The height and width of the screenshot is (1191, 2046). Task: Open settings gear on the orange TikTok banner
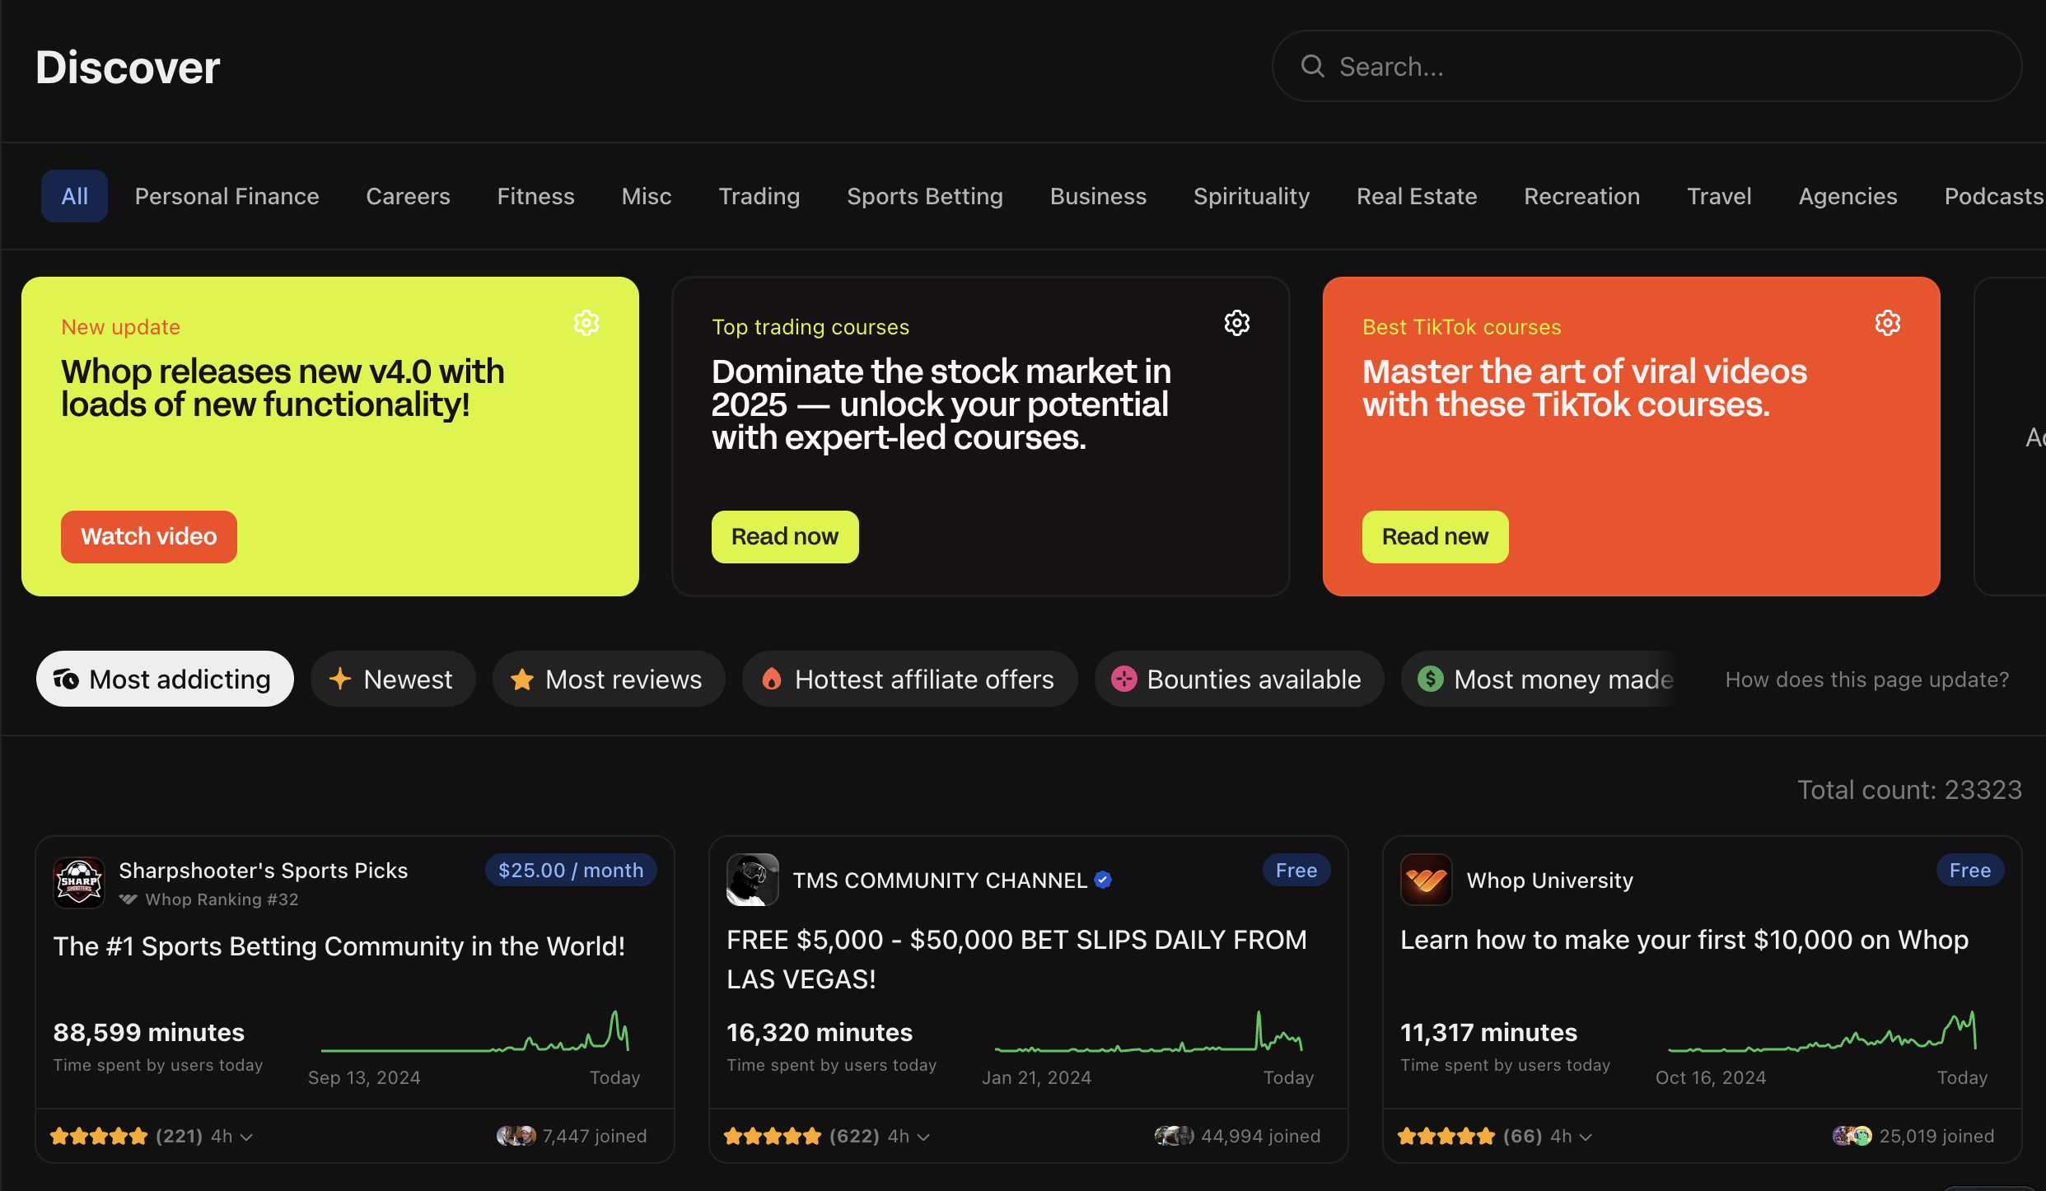click(1888, 322)
